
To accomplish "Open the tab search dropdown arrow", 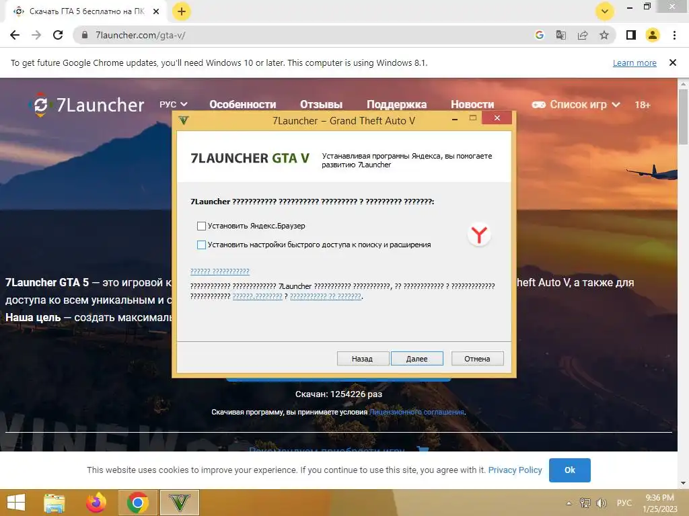I will tap(605, 11).
